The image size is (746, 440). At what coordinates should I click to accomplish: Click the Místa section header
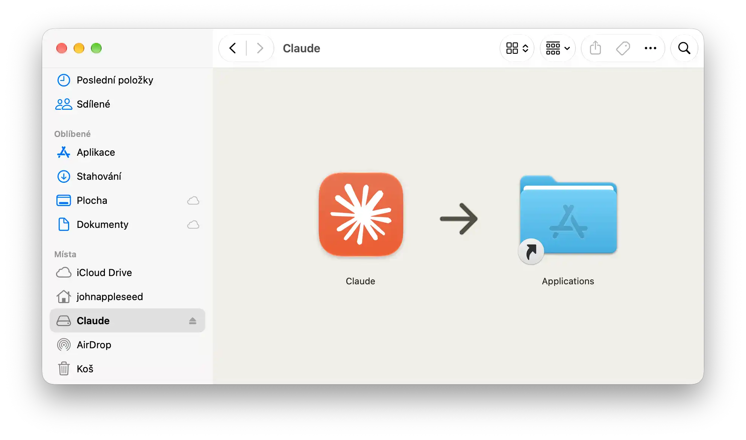point(65,254)
